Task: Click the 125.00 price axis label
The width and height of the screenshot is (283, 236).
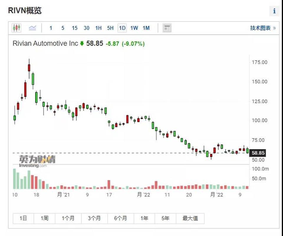Action: 259,101
